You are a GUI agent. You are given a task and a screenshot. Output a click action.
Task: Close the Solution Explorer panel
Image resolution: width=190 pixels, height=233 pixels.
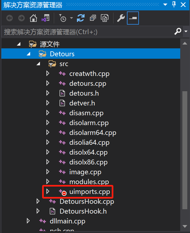pyautogui.click(x=183, y=5)
